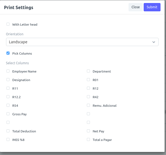Select the R12 column checkbox
The image size is (166, 155).
pos(88,88)
